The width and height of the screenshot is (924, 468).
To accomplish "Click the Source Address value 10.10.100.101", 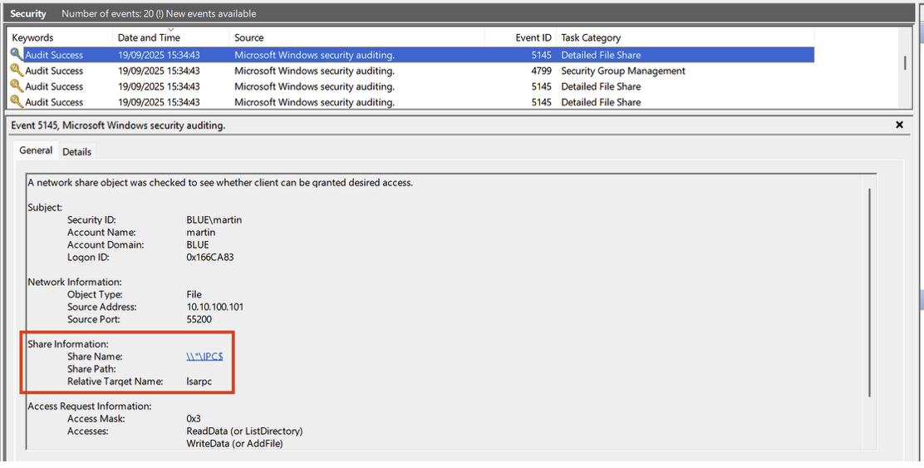I will coord(214,307).
